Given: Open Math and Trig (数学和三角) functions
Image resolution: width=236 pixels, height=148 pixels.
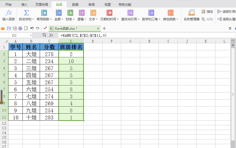Looking at the screenshot, I should [151, 15].
